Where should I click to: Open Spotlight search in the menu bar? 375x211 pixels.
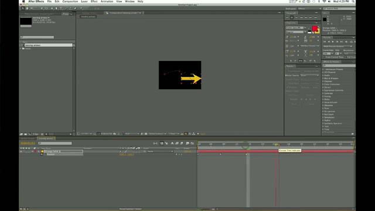click(353, 1)
